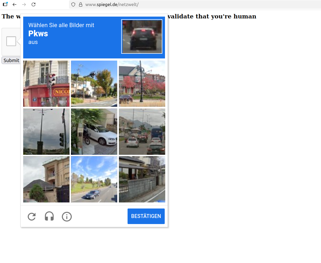321x263 pixels.
Task: Click the browser forward arrow
Action: click(x=24, y=4)
